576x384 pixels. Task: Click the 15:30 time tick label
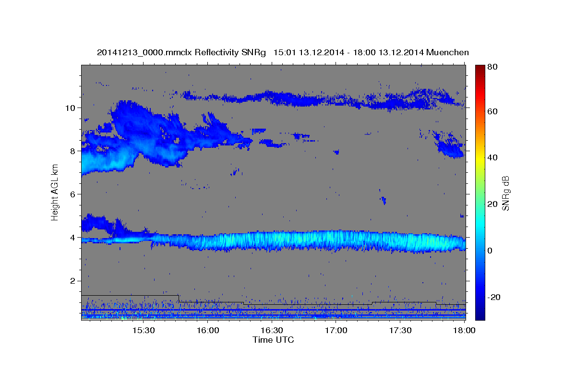click(143, 331)
